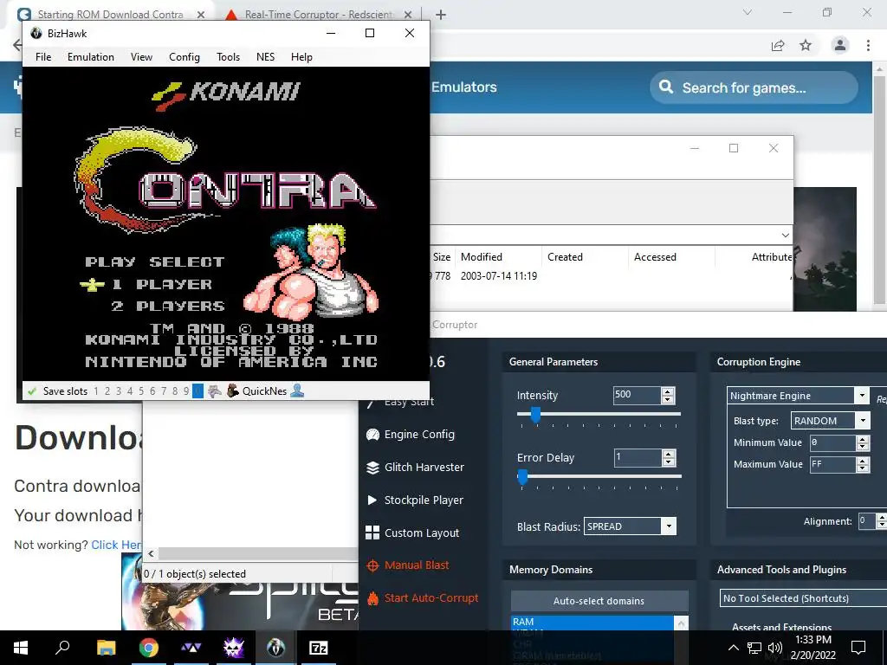Image resolution: width=887 pixels, height=665 pixels.
Task: Open the BizHawk taskbar icon
Action: [275, 648]
